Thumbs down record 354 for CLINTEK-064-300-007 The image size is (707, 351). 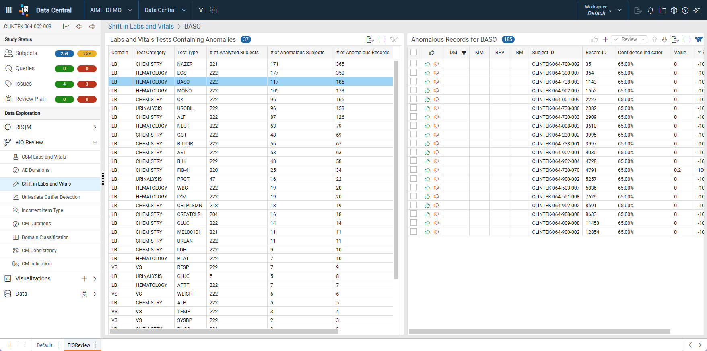pyautogui.click(x=436, y=73)
